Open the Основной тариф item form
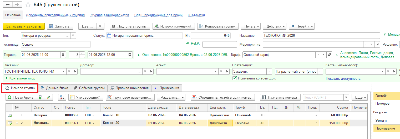 (330, 55)
